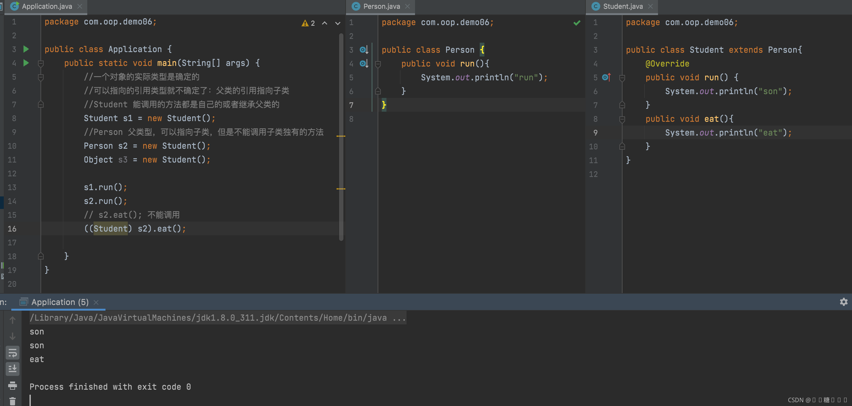
Task: Click the 'Person s2 = new Student();' line
Action: click(147, 146)
